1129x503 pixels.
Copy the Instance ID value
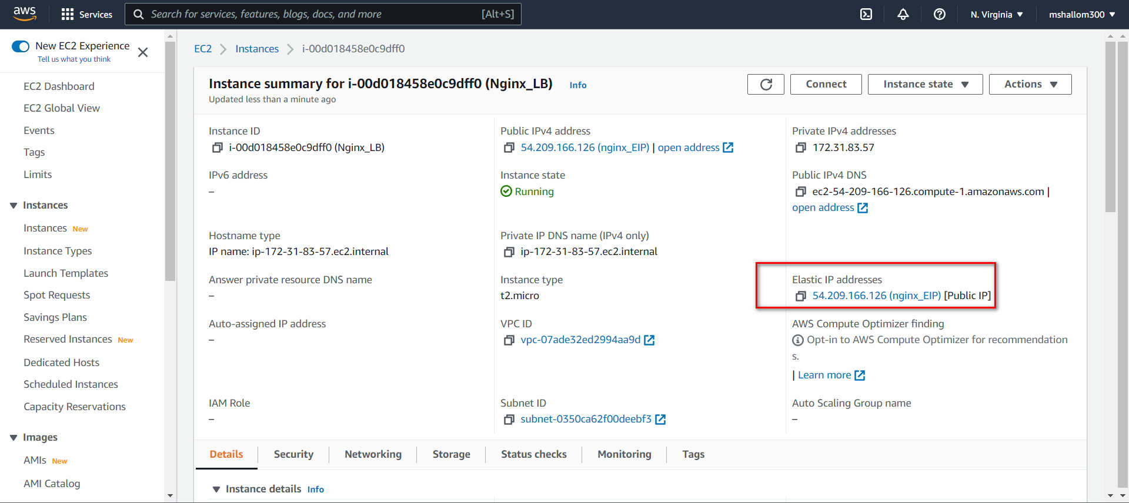(217, 147)
